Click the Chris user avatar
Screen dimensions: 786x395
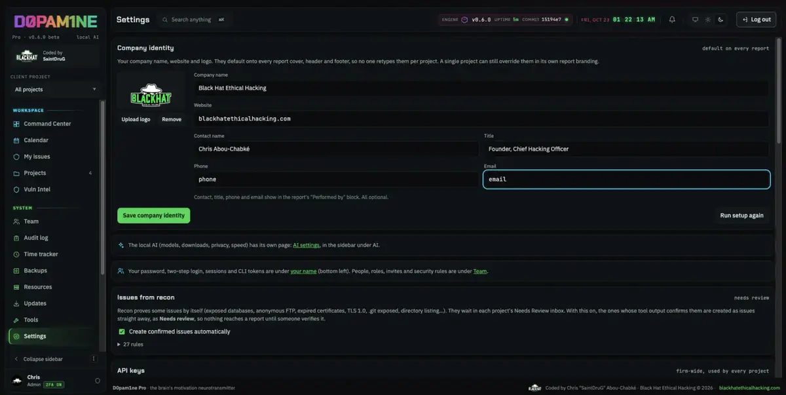pyautogui.click(x=17, y=381)
